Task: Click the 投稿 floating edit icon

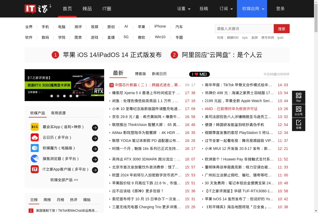Action: tap(299, 124)
